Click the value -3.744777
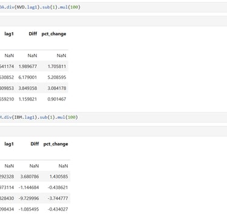The width and height of the screenshot is (227, 222). click(x=58, y=198)
